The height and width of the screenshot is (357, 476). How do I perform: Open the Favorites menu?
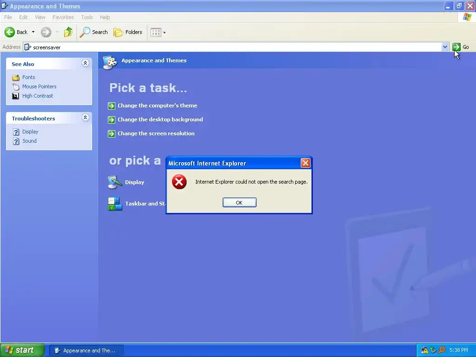pos(63,17)
